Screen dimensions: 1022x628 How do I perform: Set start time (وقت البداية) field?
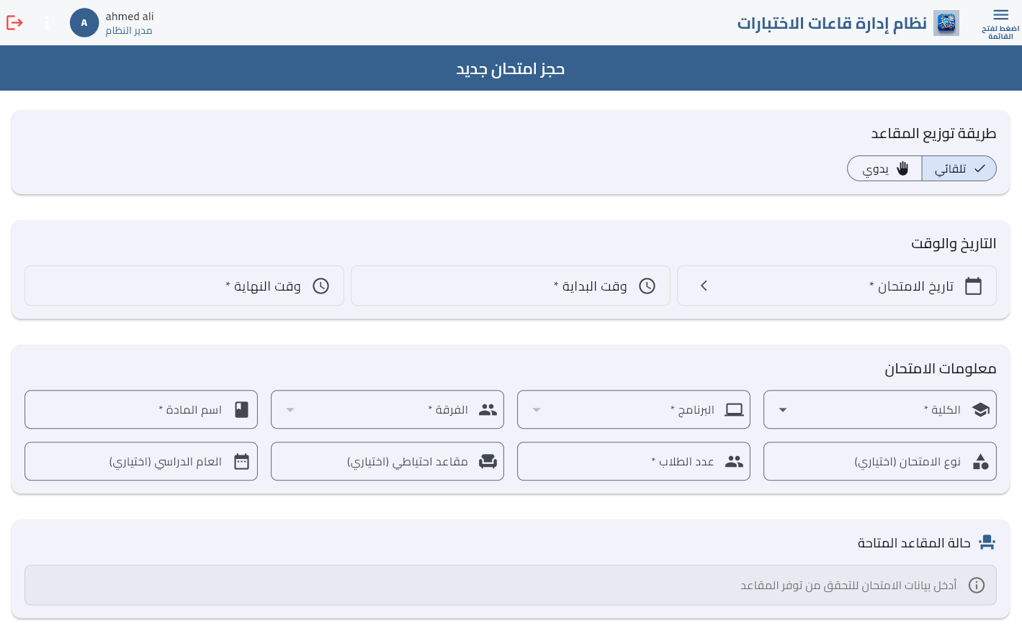point(511,286)
